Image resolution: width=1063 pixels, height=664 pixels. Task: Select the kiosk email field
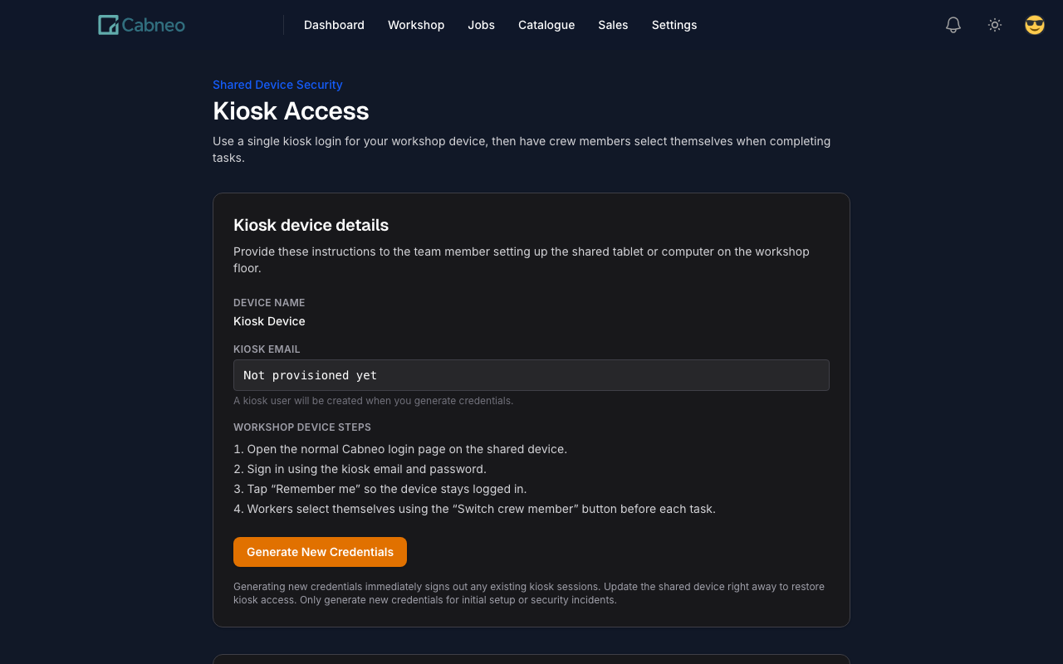pyautogui.click(x=531, y=375)
